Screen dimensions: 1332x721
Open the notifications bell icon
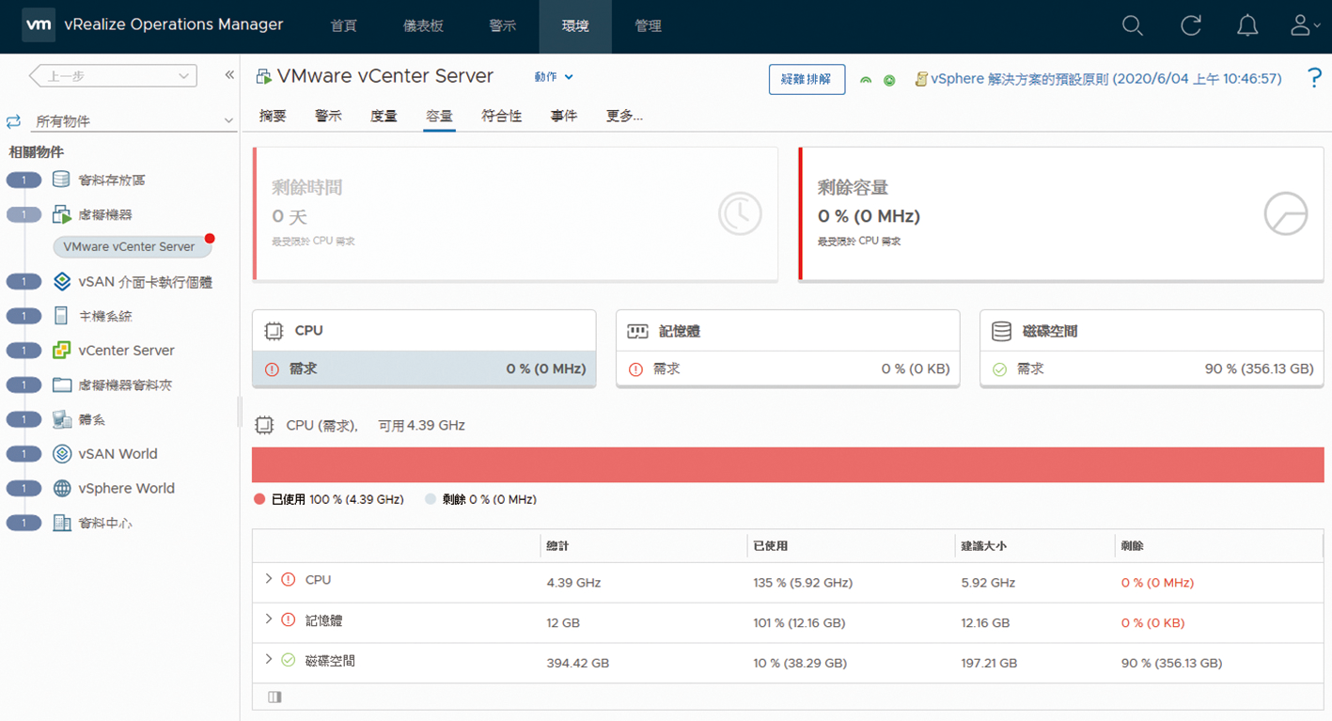coord(1247,26)
